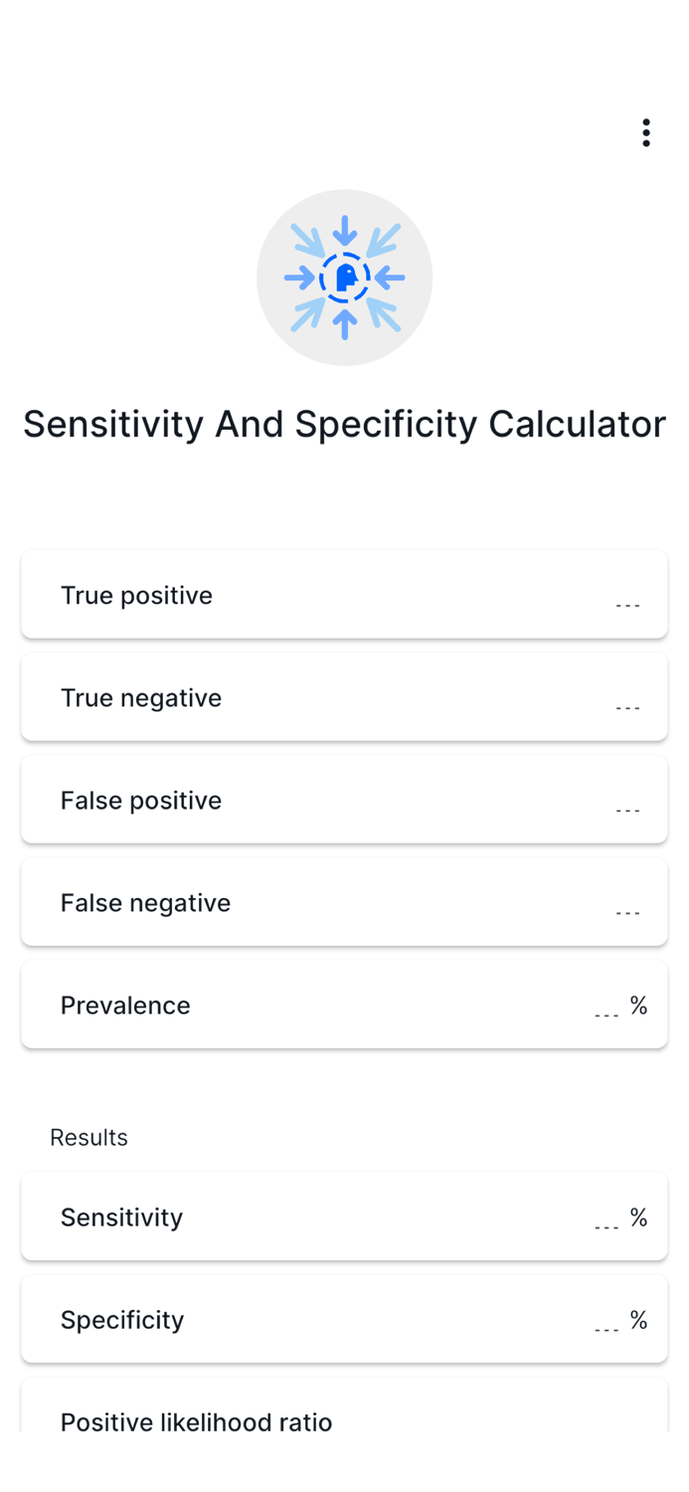This screenshot has width=689, height=1492.
Task: Click the snowflake calculator app icon
Action: 344,277
